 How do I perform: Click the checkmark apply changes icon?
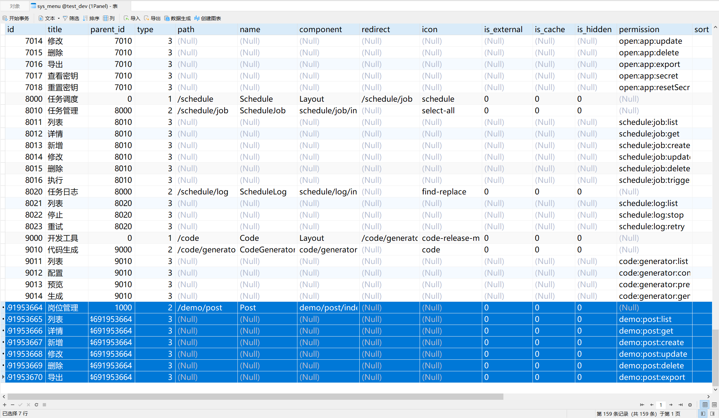click(x=21, y=405)
